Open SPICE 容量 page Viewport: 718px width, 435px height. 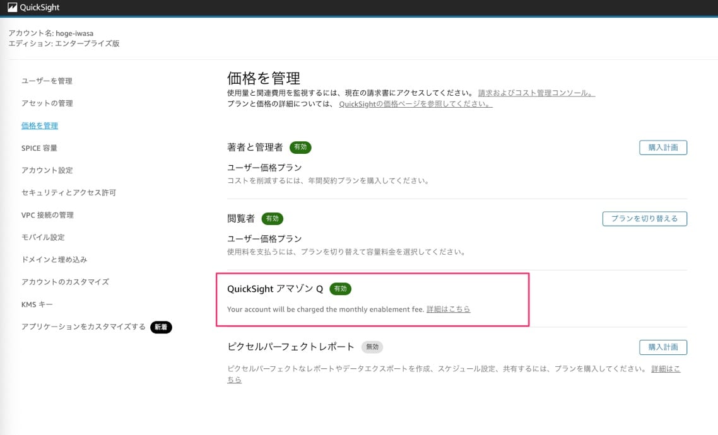[39, 148]
